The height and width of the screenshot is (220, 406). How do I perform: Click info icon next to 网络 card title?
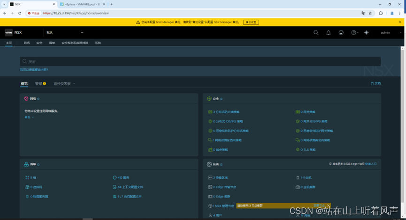coord(38,99)
